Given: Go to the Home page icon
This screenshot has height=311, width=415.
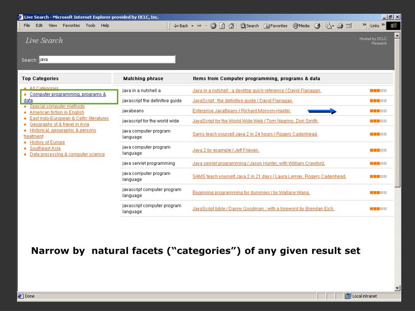Looking at the screenshot, I should pos(231,26).
